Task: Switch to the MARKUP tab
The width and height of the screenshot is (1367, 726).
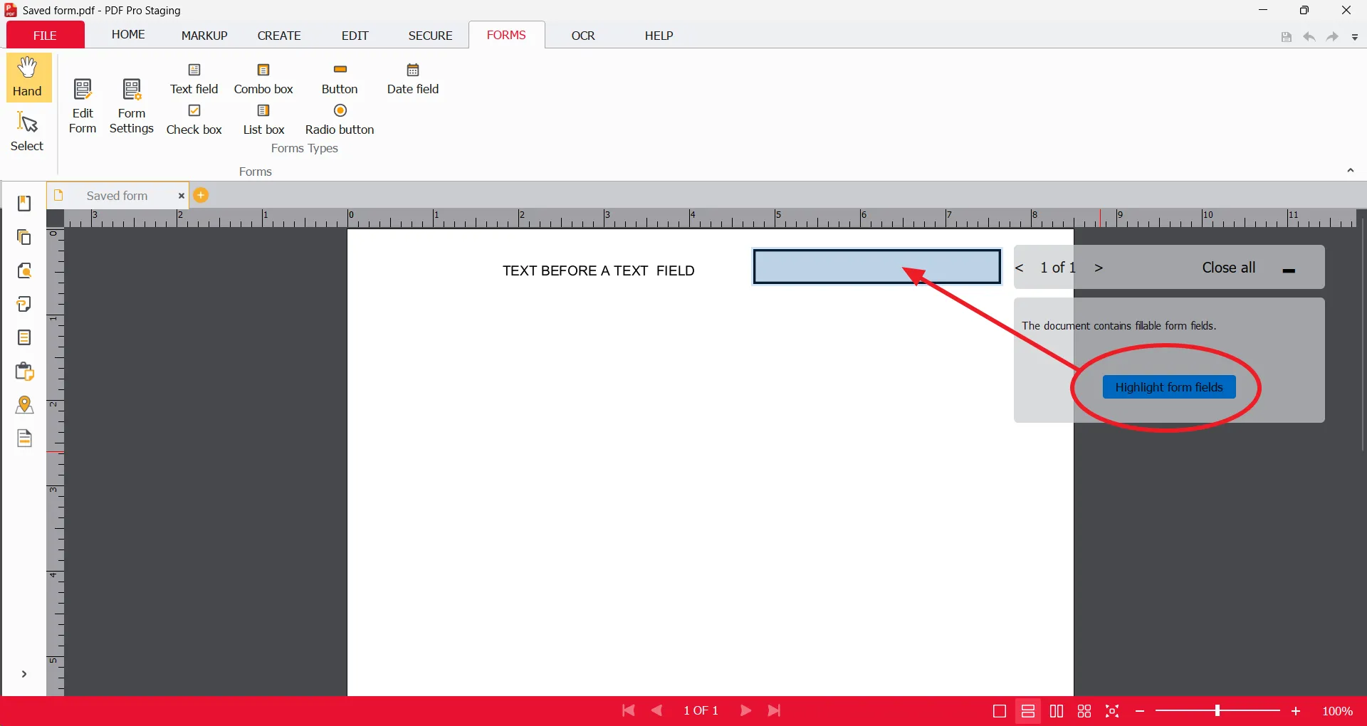Action: [204, 36]
